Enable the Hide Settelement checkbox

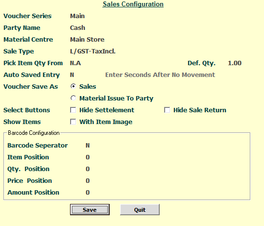tap(73, 110)
